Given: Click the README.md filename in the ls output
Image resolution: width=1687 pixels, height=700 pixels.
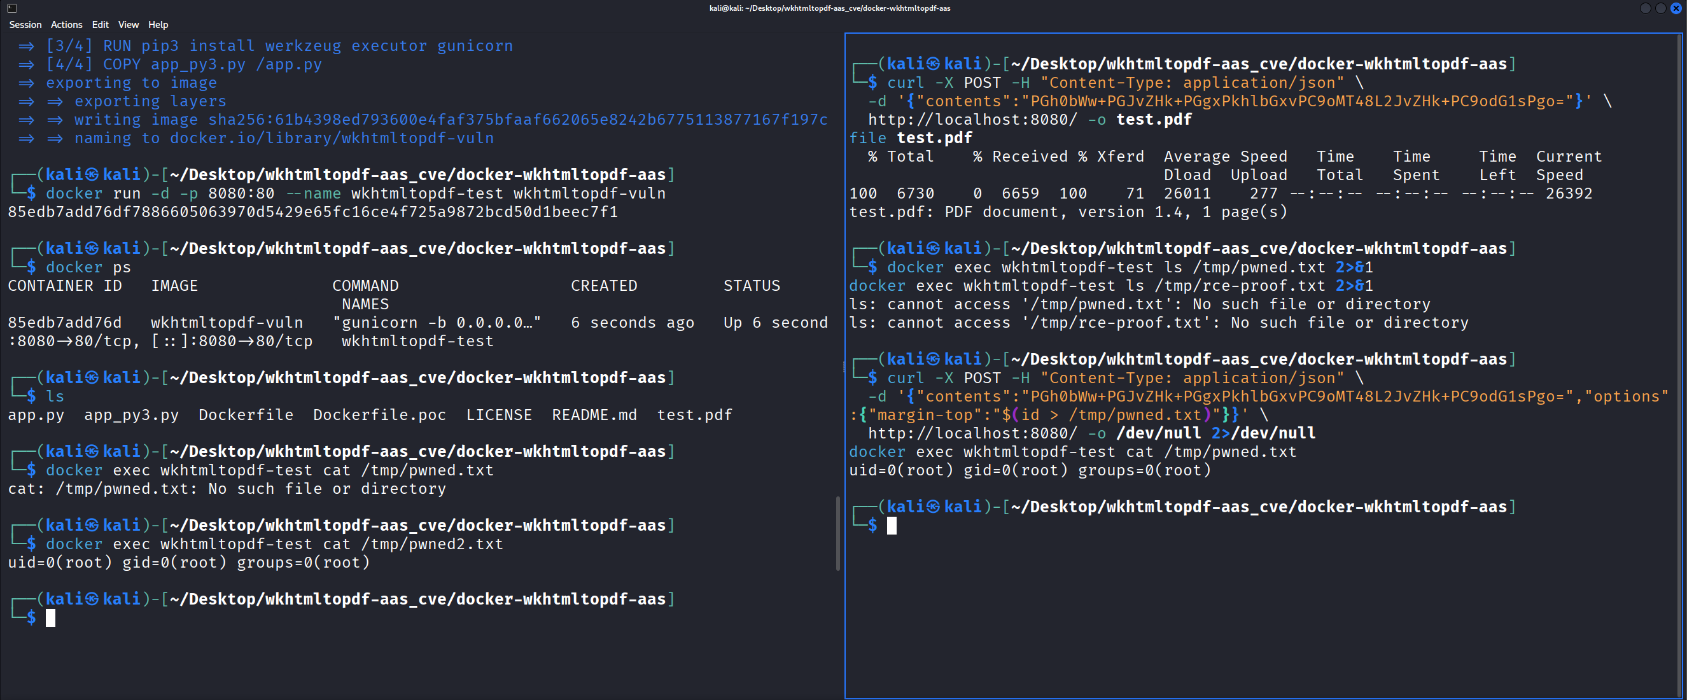Looking at the screenshot, I should pos(593,414).
